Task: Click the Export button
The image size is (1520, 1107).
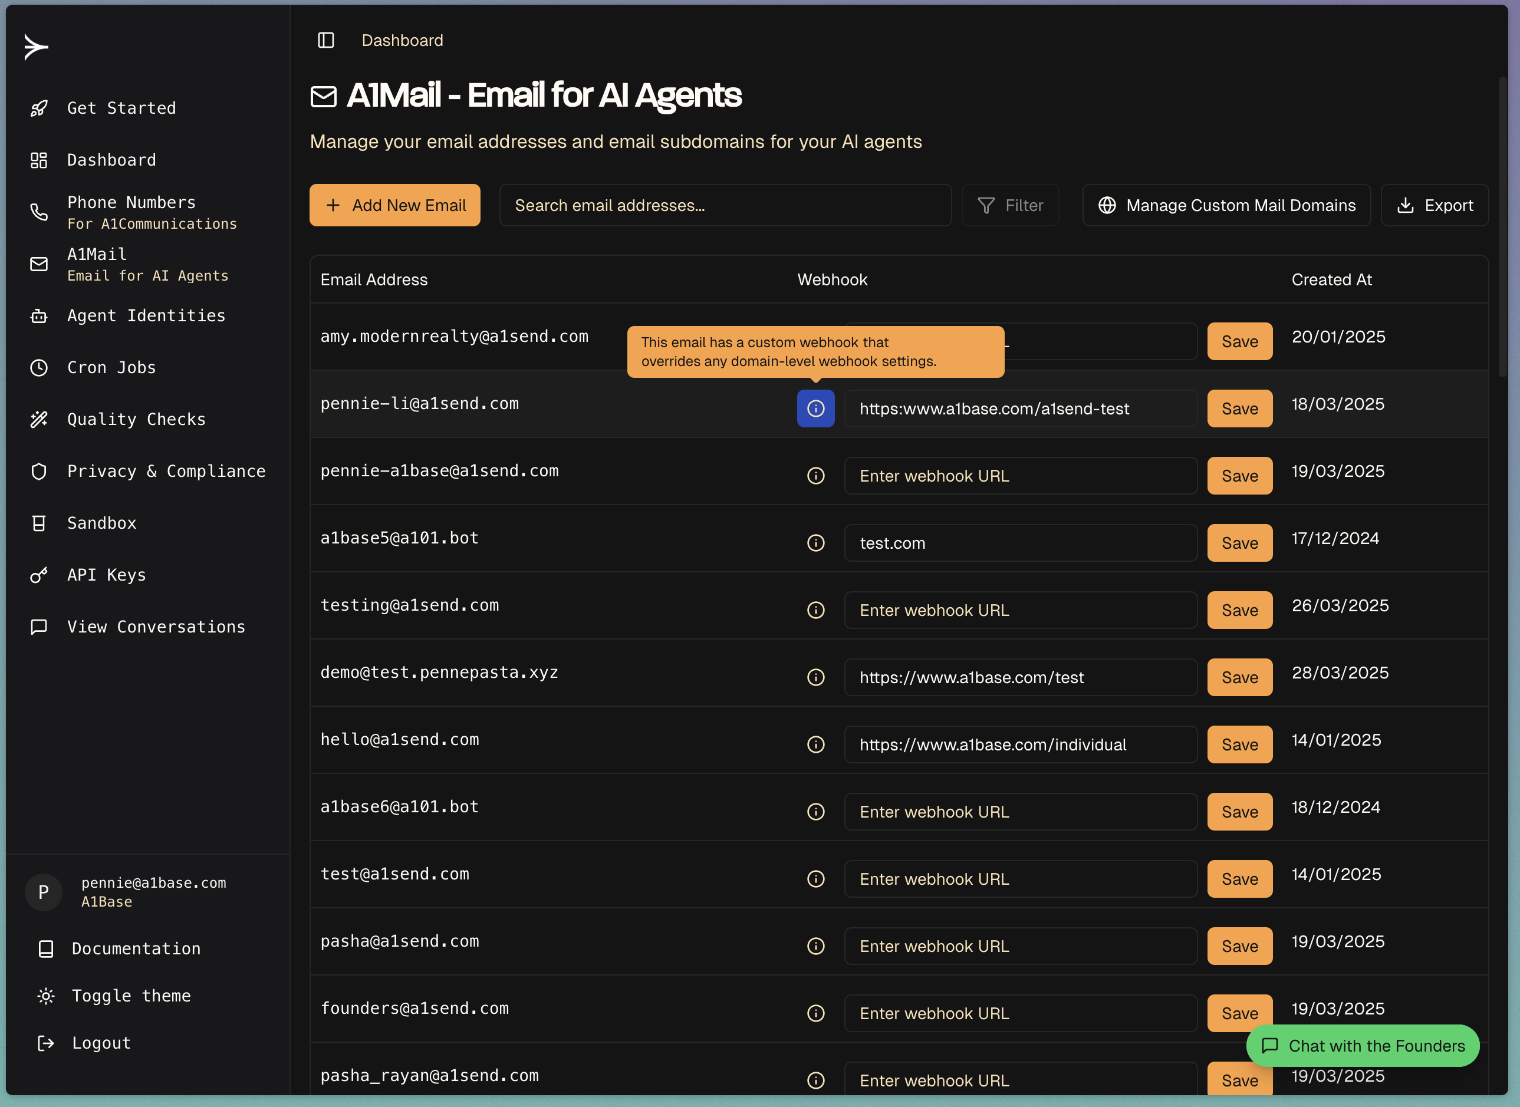Action: click(1435, 205)
